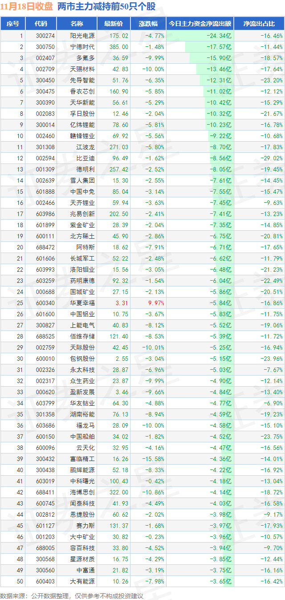The width and height of the screenshot is (285, 600).
Task: Click stock name 大有能源
Action: pos(82,581)
